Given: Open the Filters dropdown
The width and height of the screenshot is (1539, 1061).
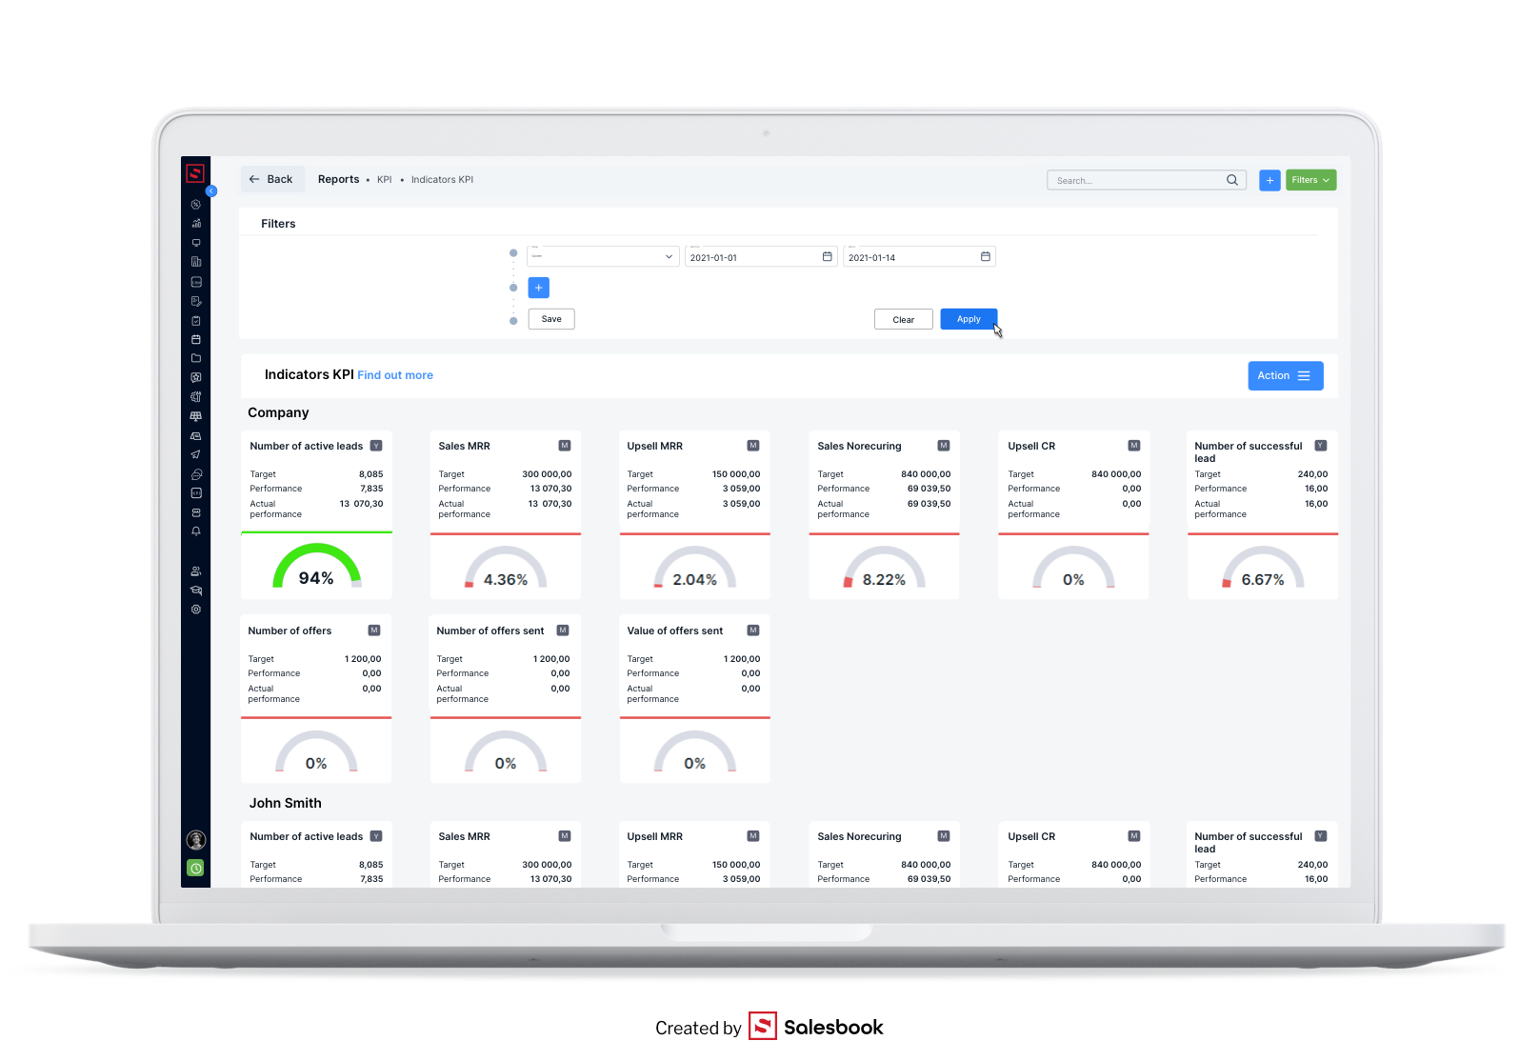Looking at the screenshot, I should click(x=1310, y=179).
